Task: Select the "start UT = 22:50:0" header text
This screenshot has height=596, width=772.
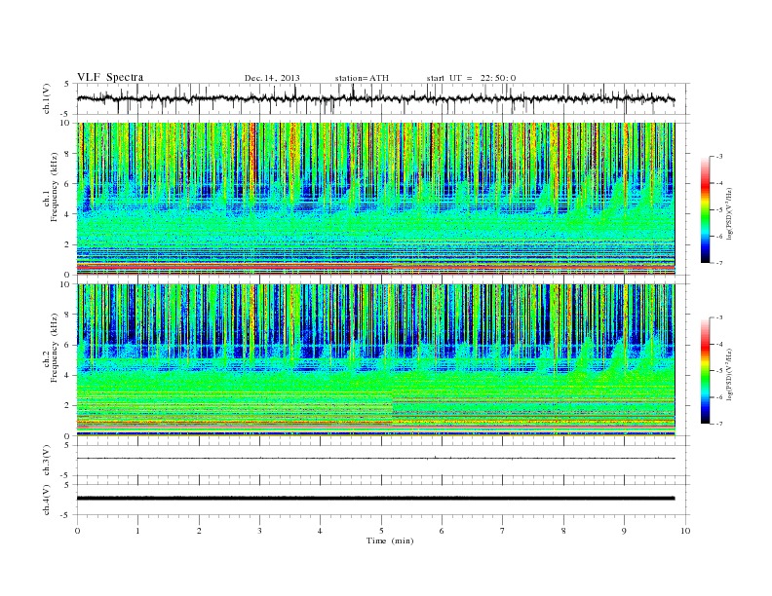Action: [471, 78]
